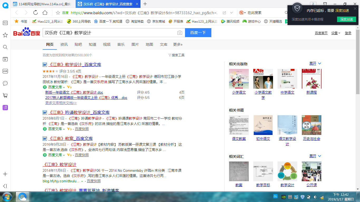Image resolution: width=360 pixels, height=202 pixels.
Task: Open 百度文库 arrow under 《江南》教案 result
Action: click(64, 155)
